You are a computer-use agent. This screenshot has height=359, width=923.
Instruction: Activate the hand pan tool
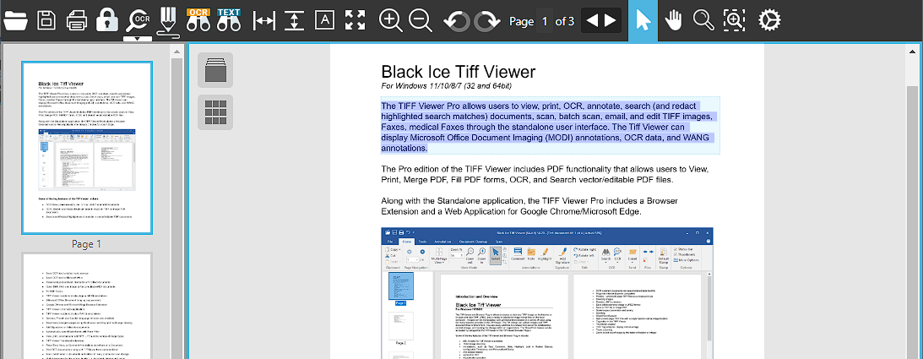point(673,20)
